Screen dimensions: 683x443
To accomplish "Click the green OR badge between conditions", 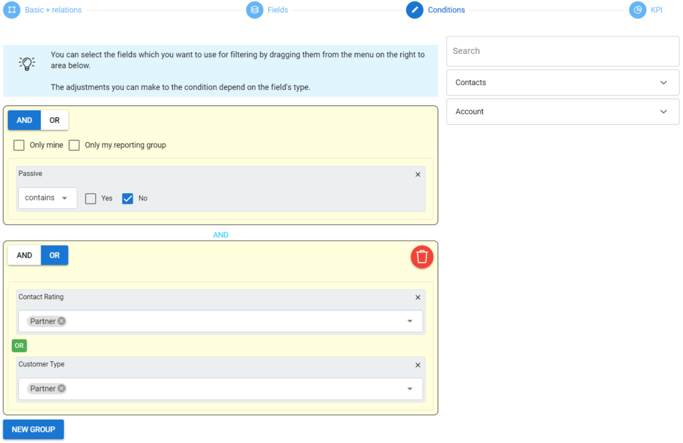I will 19,345.
